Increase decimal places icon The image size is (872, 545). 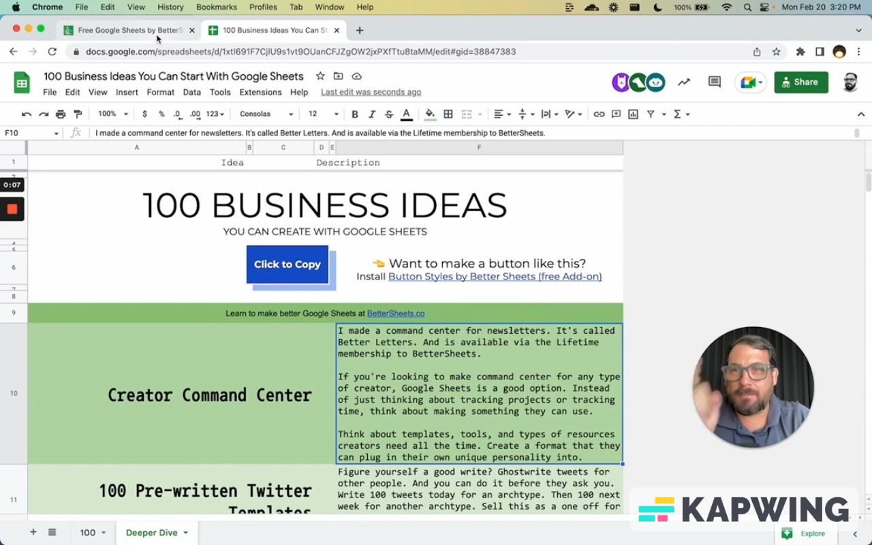coord(195,114)
